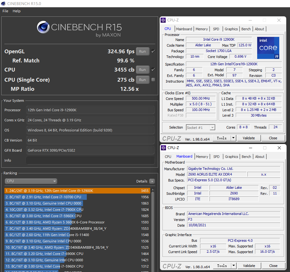
Task: Expand the Socket #1 selection dropdown
Action: (x=212, y=128)
